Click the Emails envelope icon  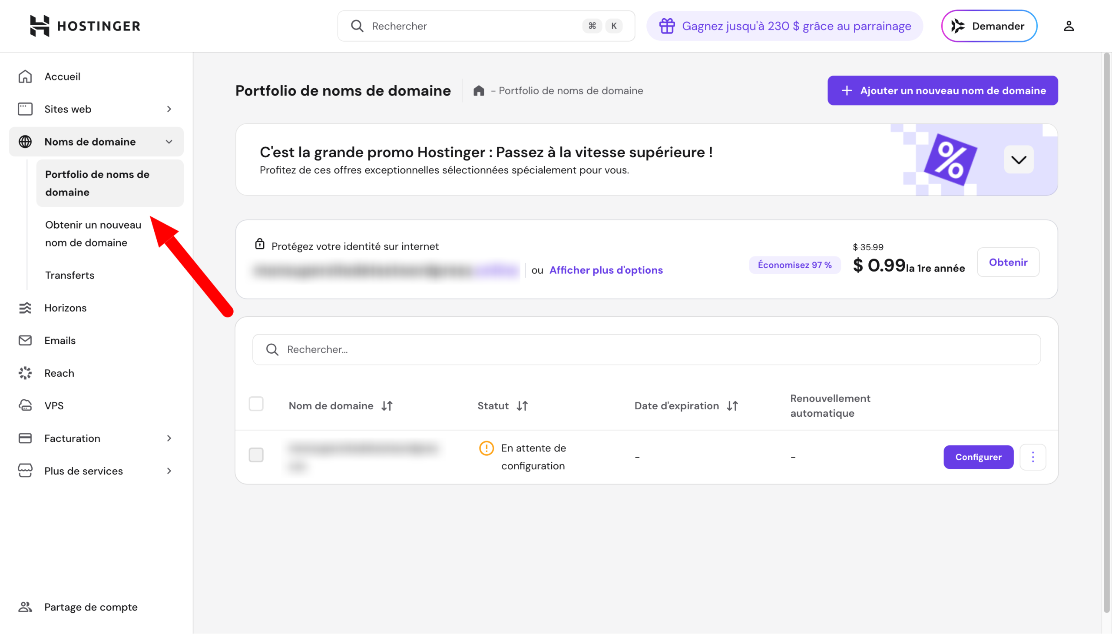click(25, 341)
